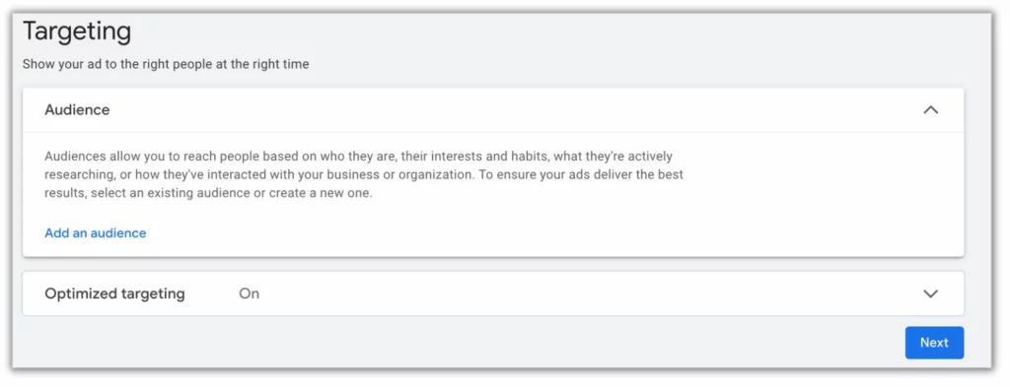Click the 'results, select an existing audience' text line
Image resolution: width=1010 pixels, height=387 pixels.
pyautogui.click(x=209, y=193)
